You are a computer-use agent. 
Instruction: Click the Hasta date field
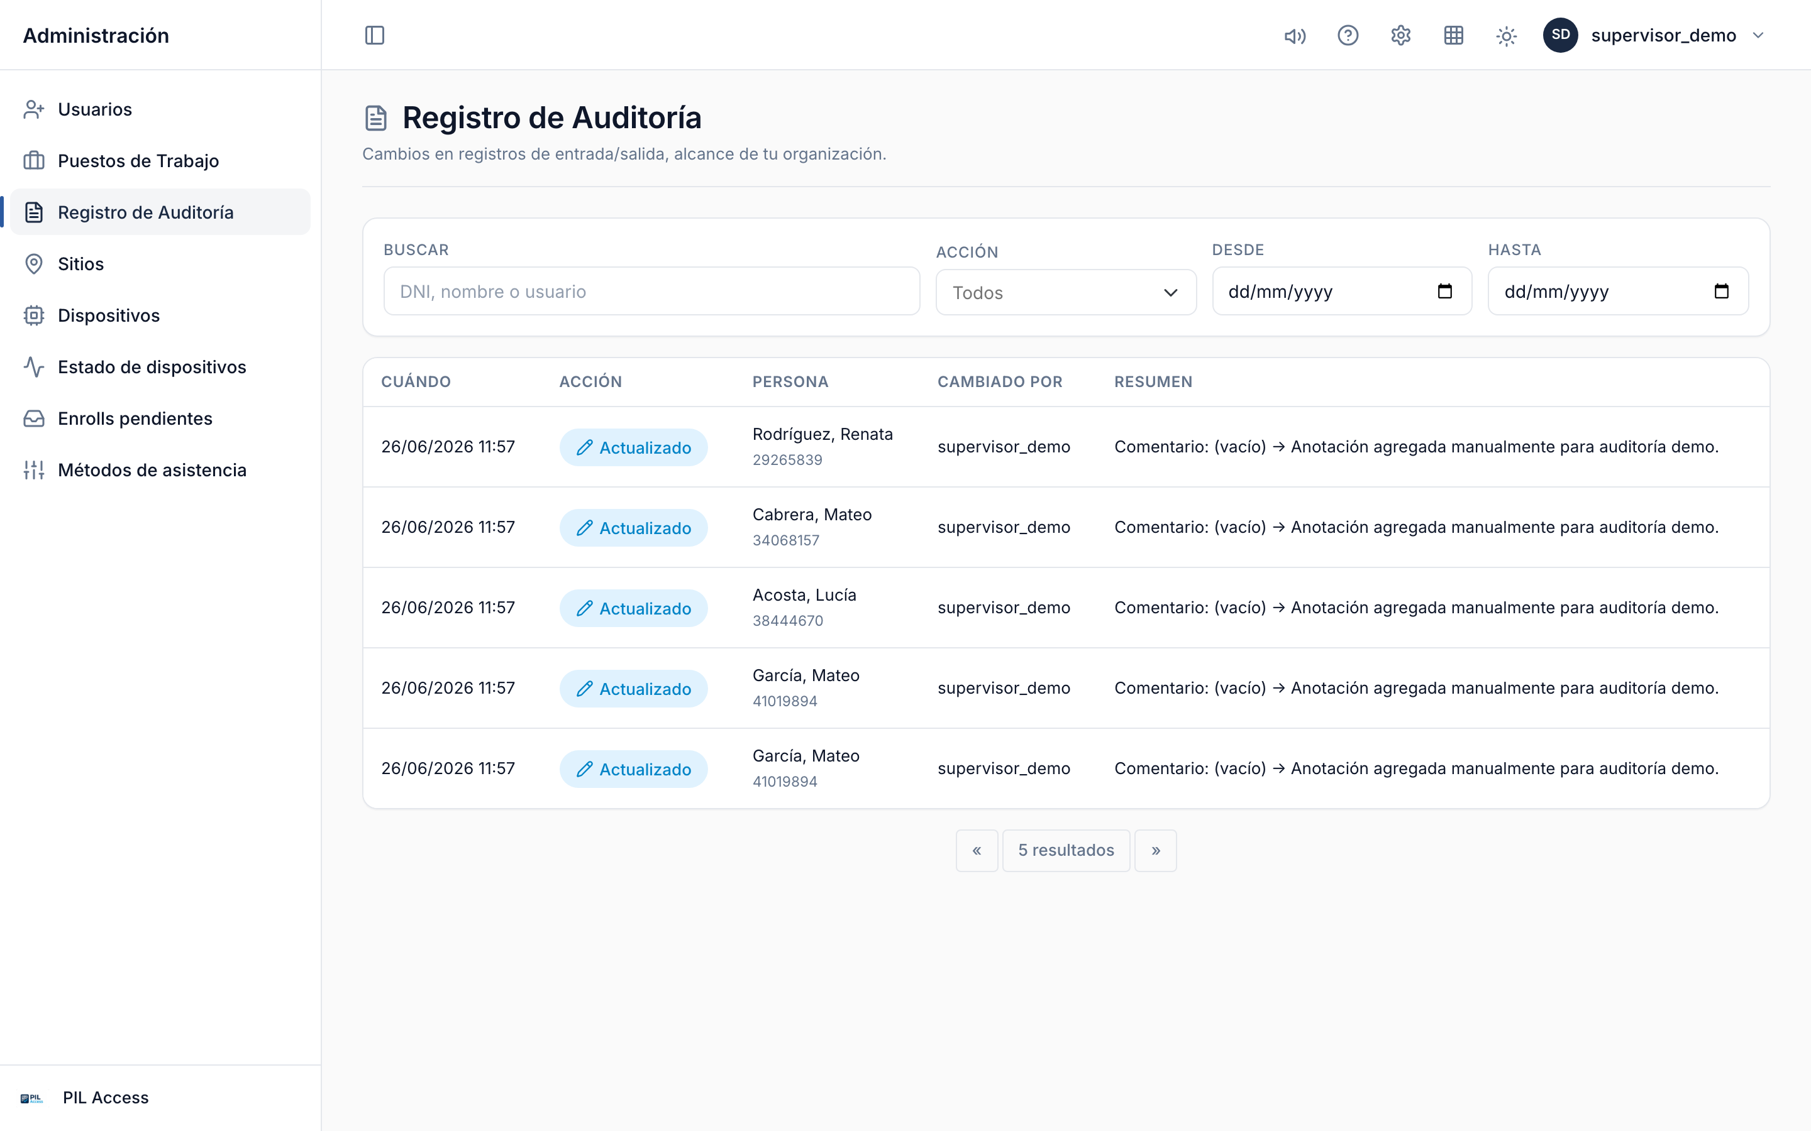1617,292
